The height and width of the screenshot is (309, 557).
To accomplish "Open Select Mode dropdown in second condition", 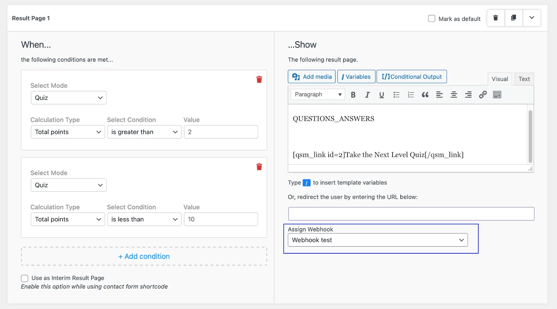I will (x=69, y=185).
